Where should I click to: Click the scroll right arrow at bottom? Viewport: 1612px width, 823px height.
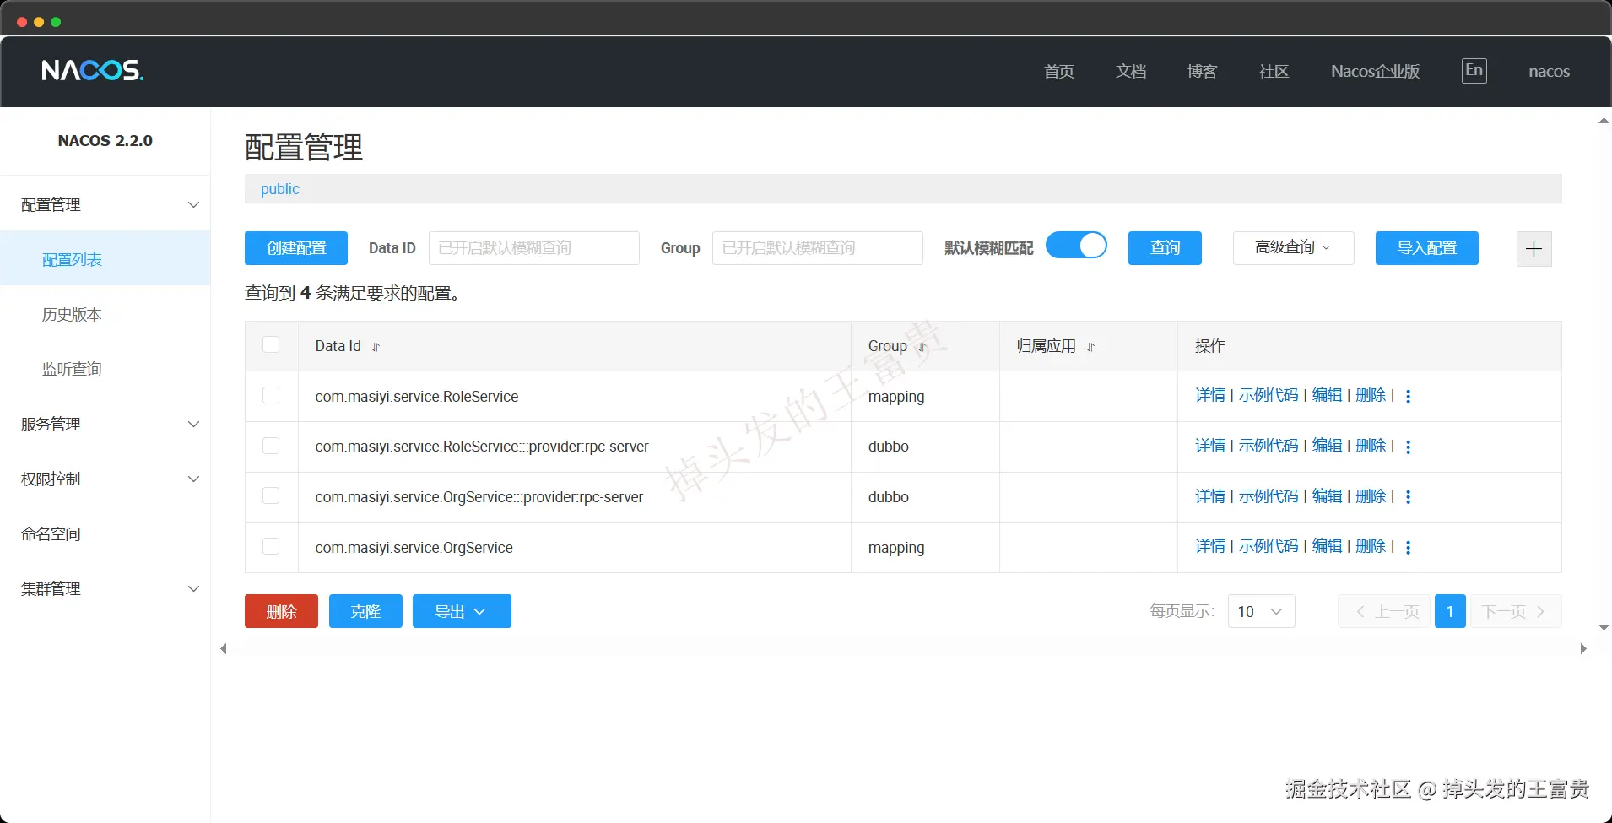(x=1583, y=648)
